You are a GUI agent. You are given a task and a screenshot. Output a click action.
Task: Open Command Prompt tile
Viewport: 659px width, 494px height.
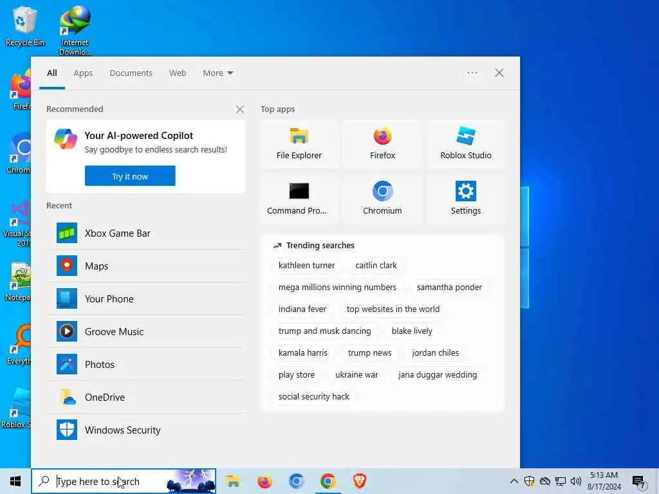[x=299, y=199]
